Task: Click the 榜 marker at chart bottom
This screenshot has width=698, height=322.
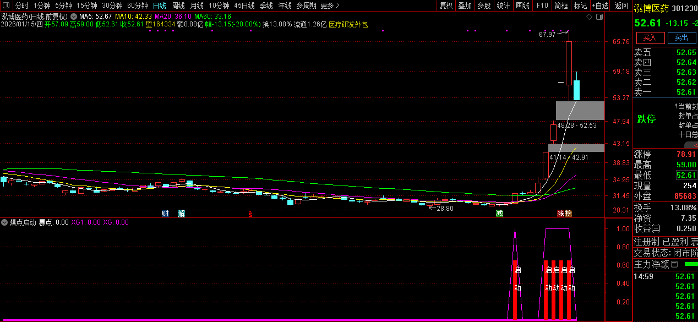Action: point(568,213)
